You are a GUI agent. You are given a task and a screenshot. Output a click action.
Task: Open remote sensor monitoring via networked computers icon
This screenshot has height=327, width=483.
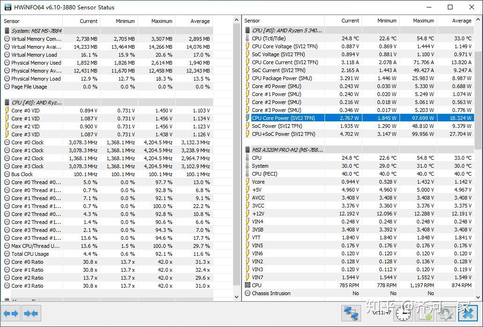coord(350,313)
